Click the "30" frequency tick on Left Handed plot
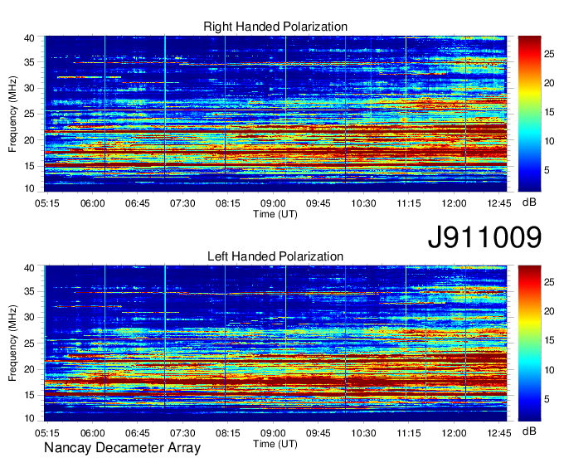 point(29,317)
